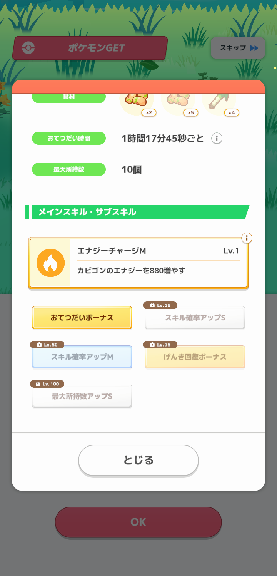Tap the flame icon of エナジーチャージM
Image resolution: width=277 pixels, height=576 pixels.
(50, 263)
